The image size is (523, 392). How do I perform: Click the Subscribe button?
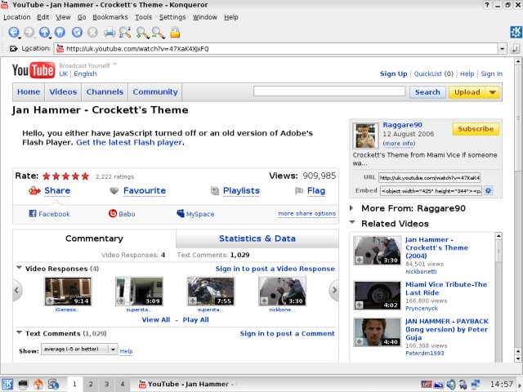476,129
